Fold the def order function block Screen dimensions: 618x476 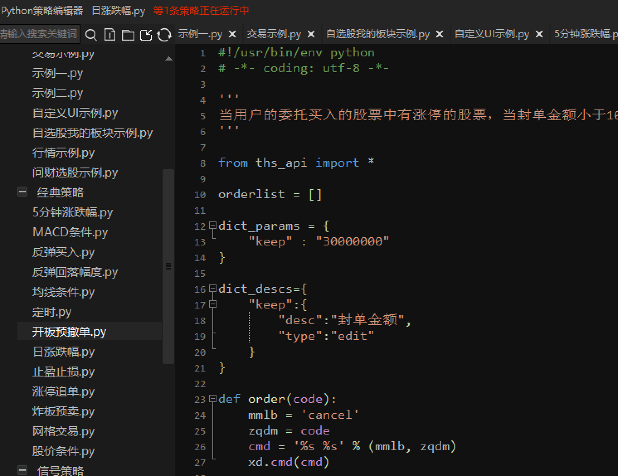point(213,399)
